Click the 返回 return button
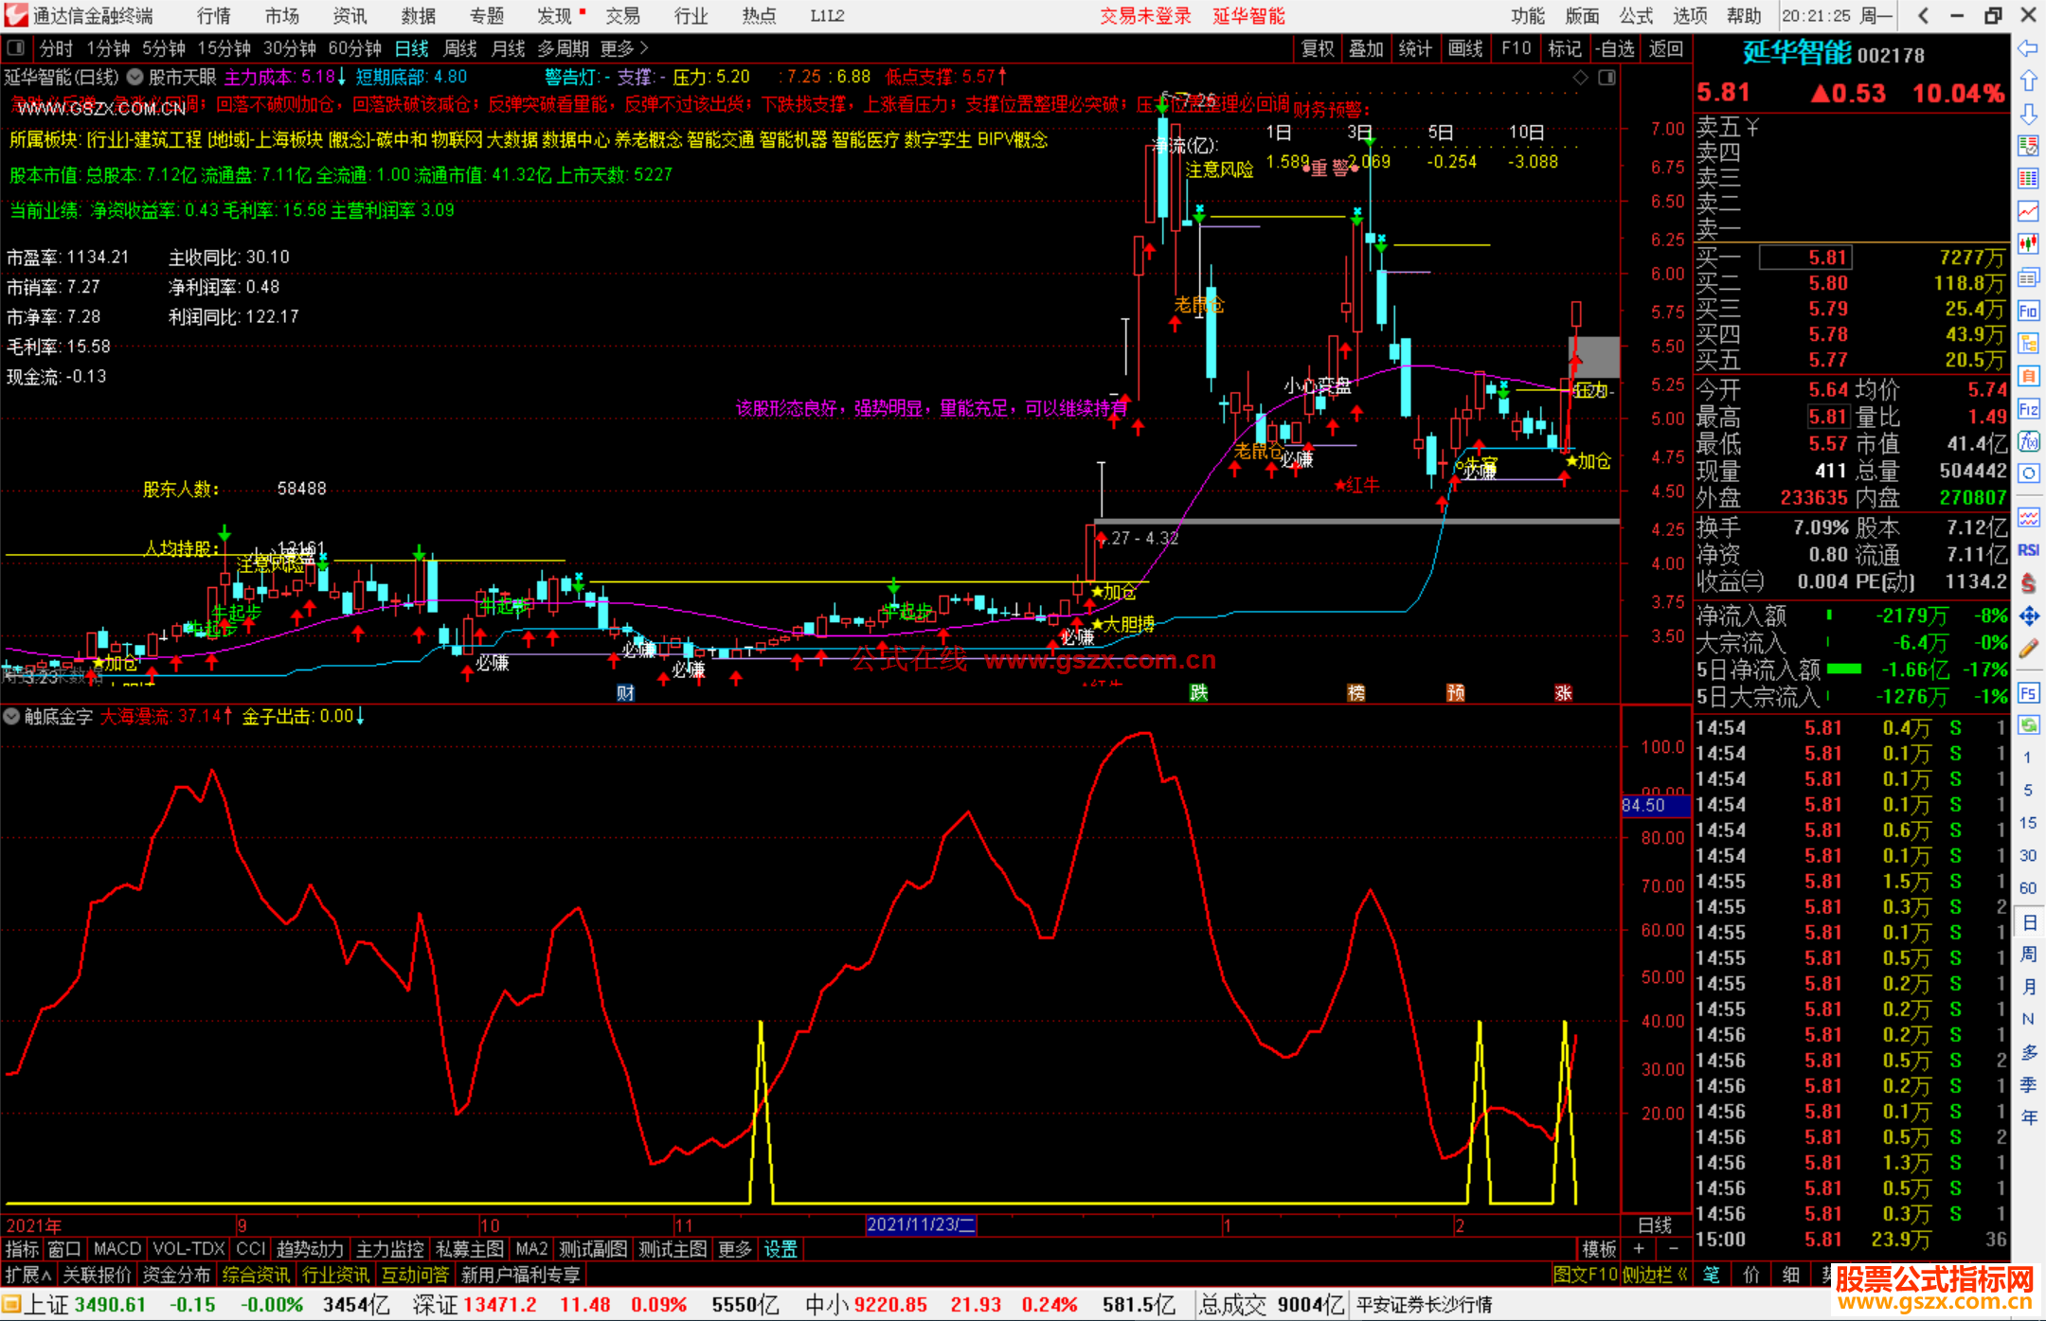The width and height of the screenshot is (2046, 1321). 1666,48
